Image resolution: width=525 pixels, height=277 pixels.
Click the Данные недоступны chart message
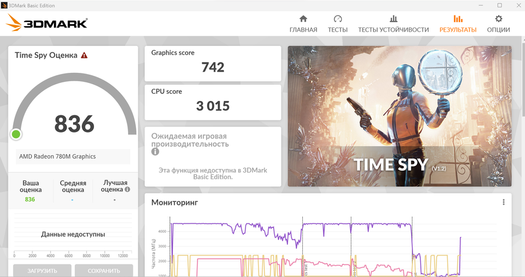(x=73, y=234)
